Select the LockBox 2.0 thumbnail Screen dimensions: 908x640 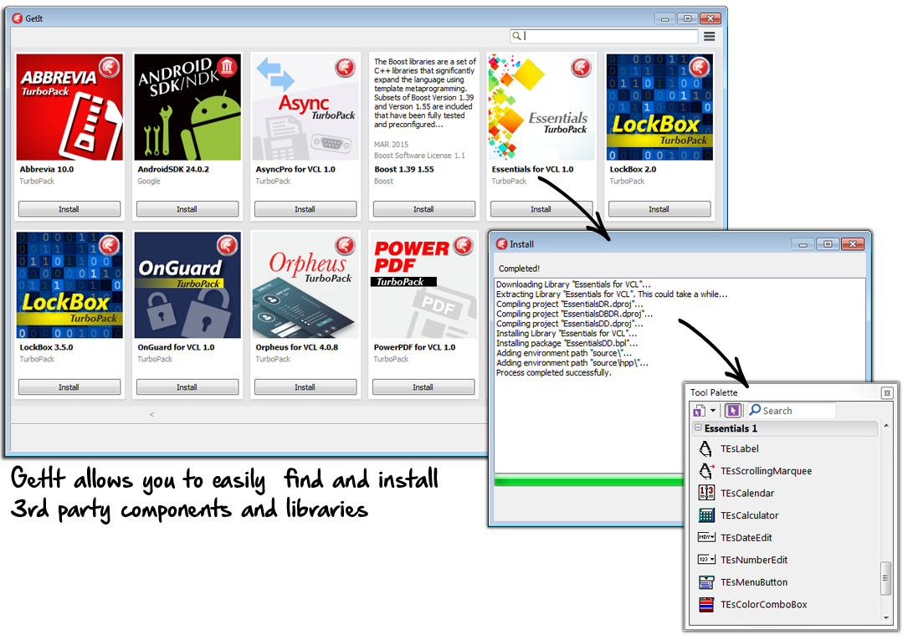(659, 107)
